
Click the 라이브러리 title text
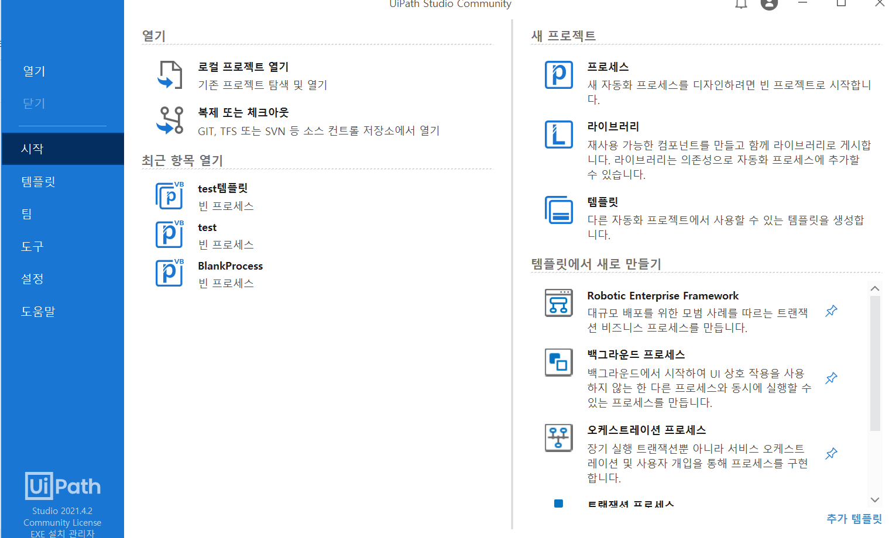613,126
